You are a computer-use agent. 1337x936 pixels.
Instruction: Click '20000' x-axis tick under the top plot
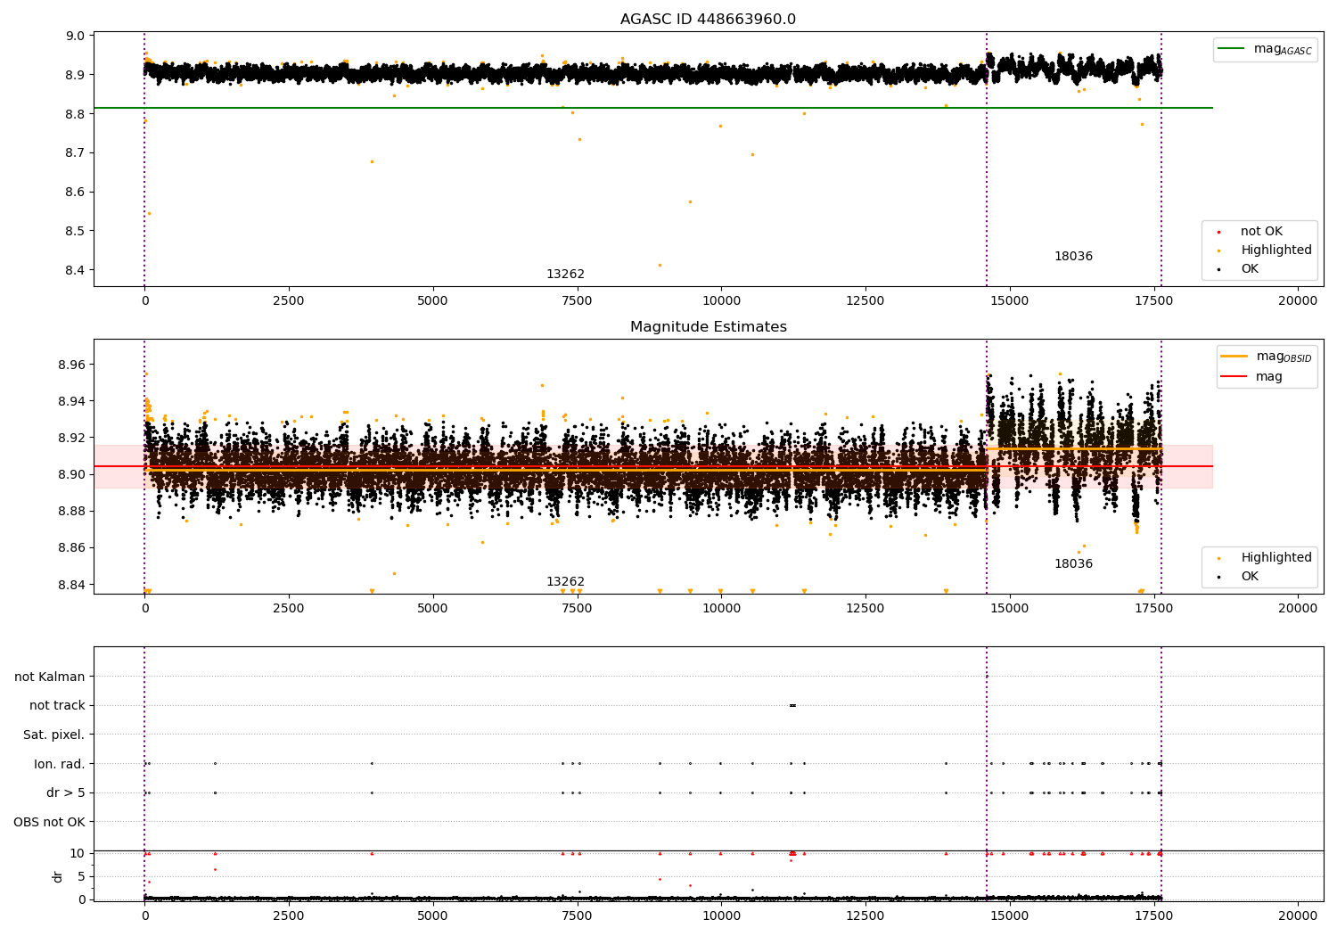[1298, 301]
